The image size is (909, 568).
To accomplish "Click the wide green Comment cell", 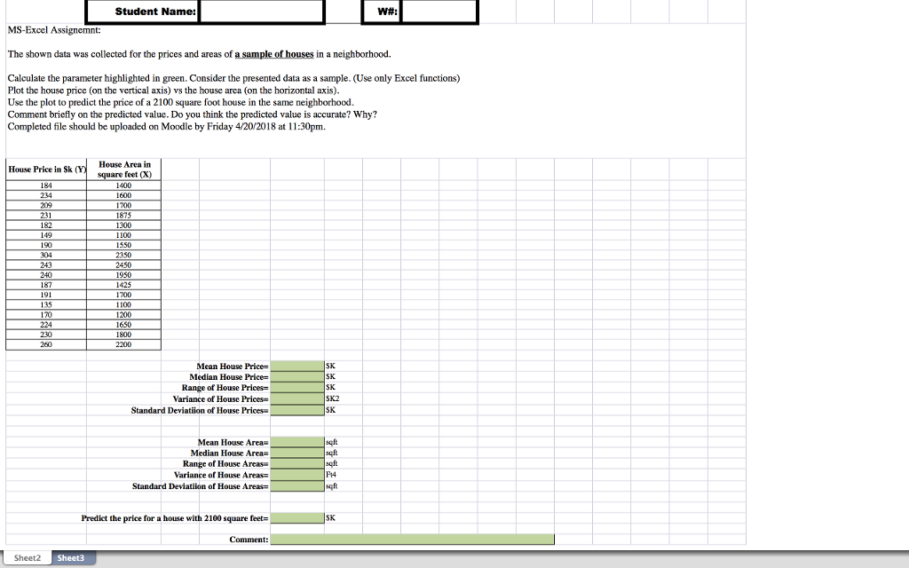I will (x=412, y=540).
